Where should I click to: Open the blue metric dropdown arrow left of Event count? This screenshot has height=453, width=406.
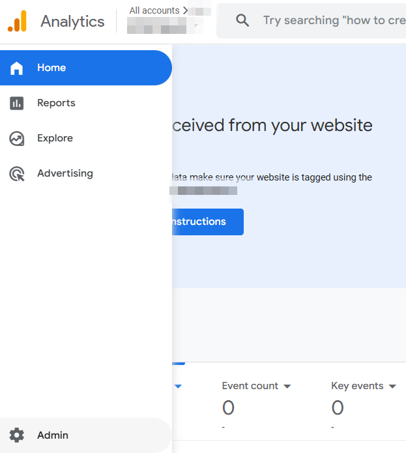tap(178, 387)
